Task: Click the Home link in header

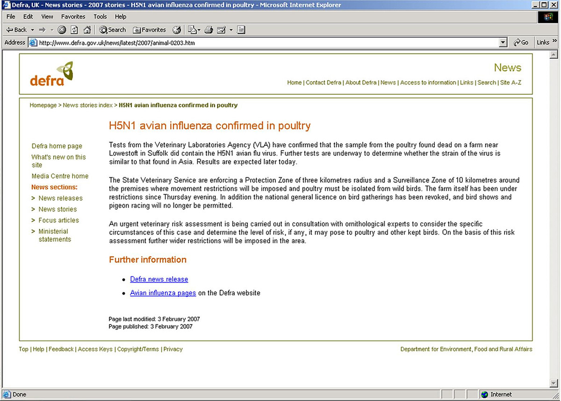Action: tap(294, 83)
